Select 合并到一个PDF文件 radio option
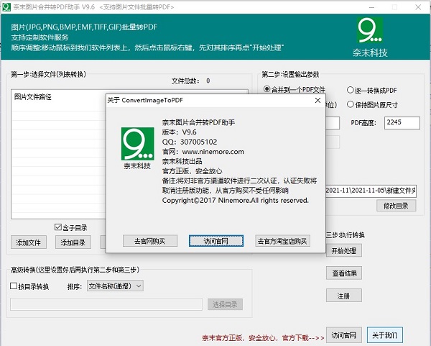 [x=294, y=89]
